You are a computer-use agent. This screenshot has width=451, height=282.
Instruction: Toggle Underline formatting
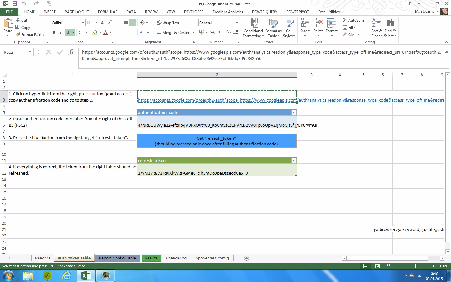(68, 32)
